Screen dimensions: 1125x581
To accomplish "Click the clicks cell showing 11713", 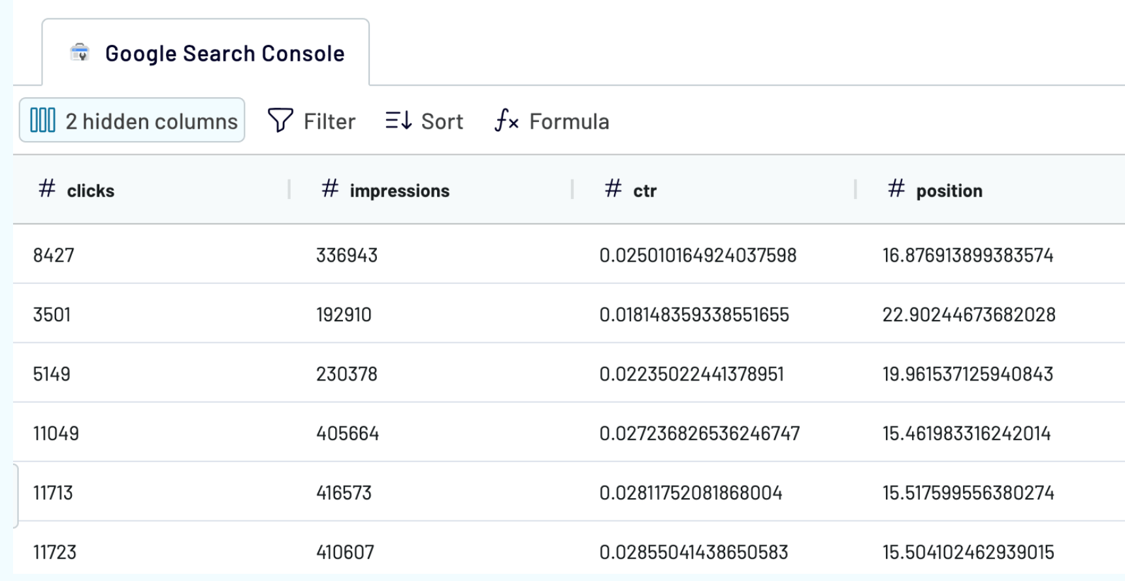I will [53, 493].
